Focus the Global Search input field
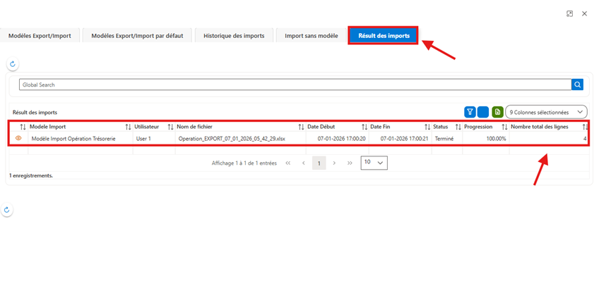The image size is (599, 281). click(x=295, y=85)
